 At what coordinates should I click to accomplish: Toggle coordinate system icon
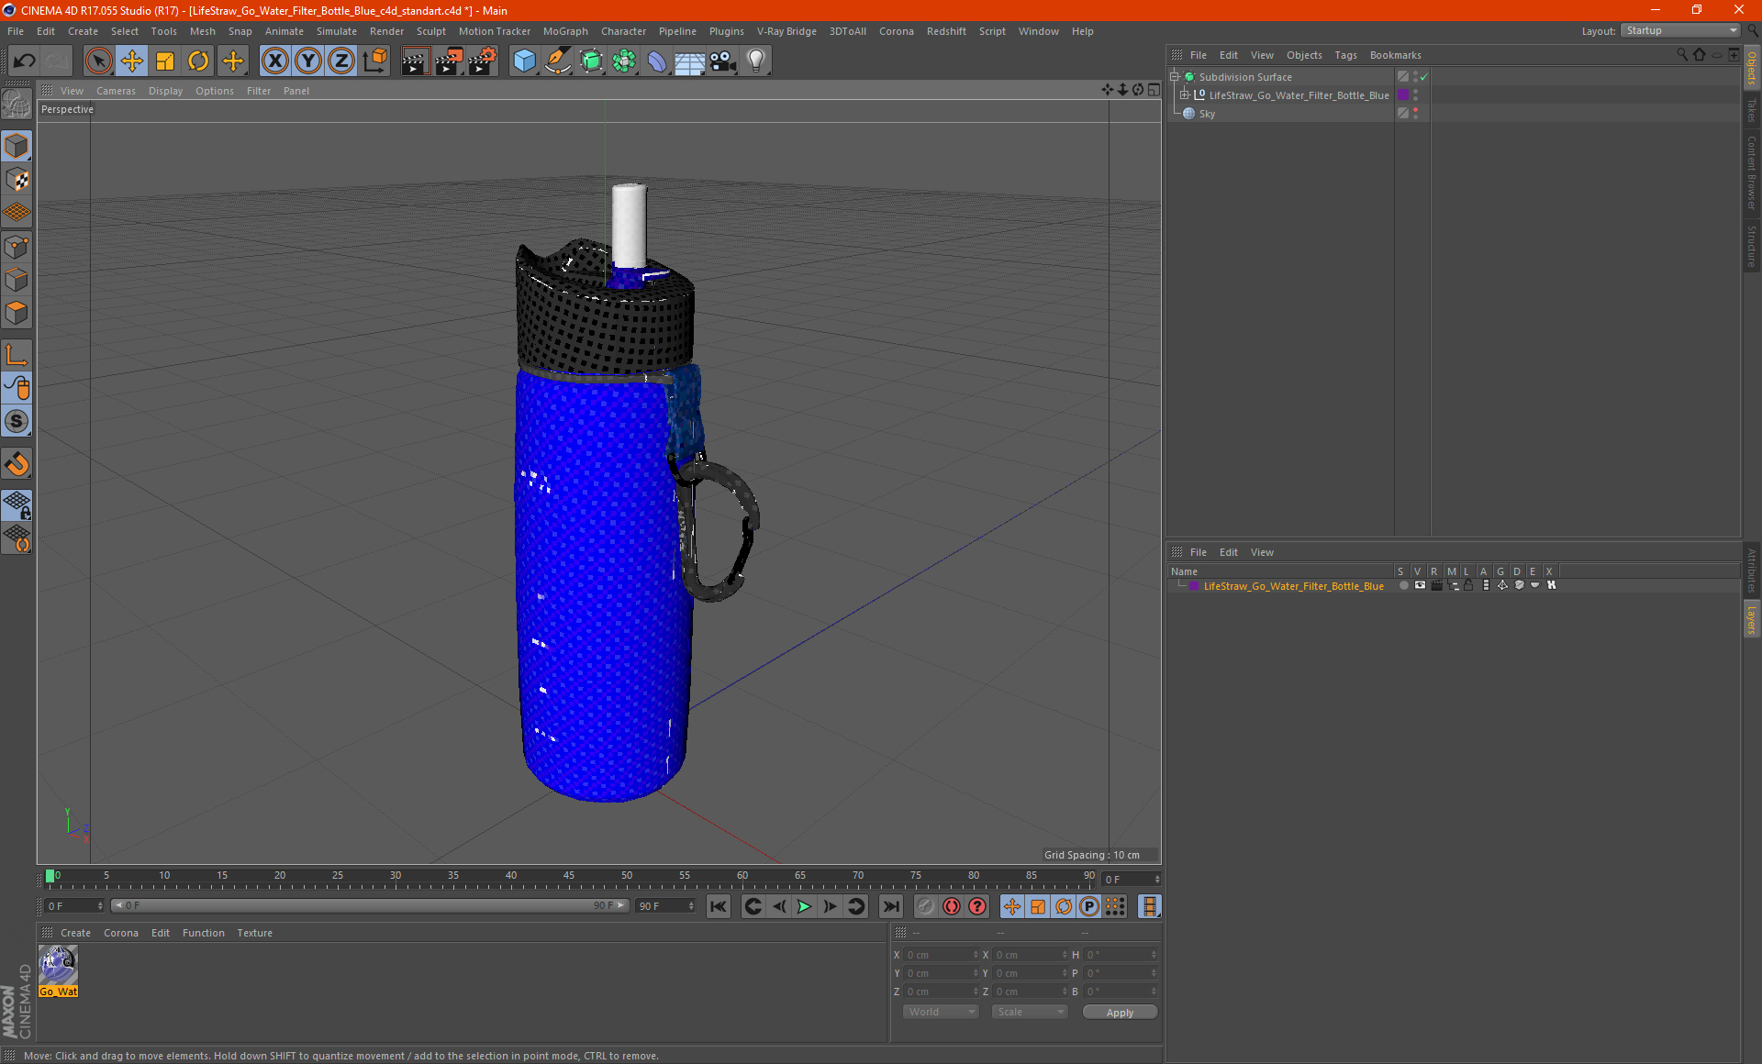374,61
